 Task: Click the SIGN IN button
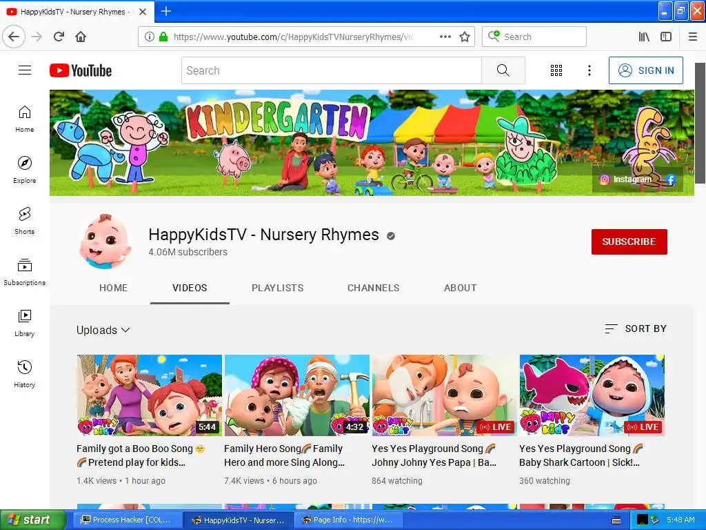point(645,70)
